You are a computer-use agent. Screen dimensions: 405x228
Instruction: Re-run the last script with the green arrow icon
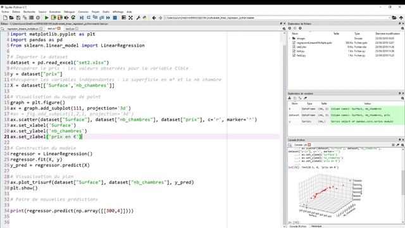[x=73, y=18]
